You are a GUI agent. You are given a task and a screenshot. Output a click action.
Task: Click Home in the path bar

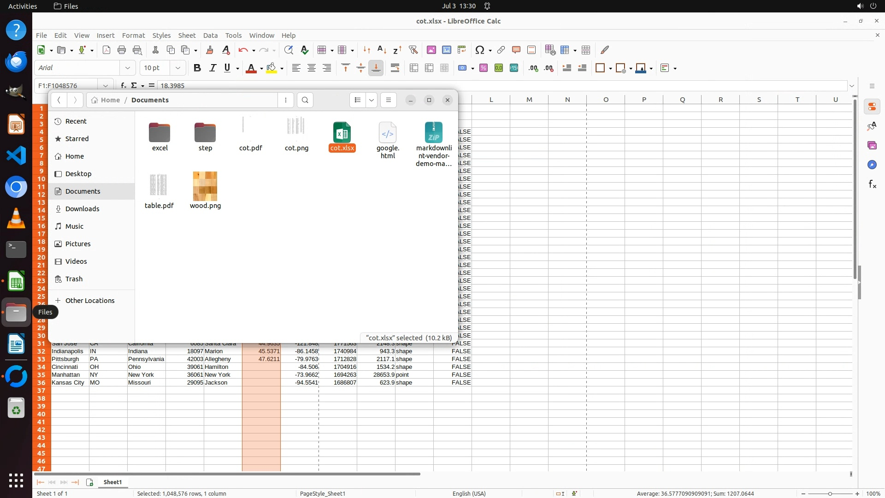(x=110, y=100)
